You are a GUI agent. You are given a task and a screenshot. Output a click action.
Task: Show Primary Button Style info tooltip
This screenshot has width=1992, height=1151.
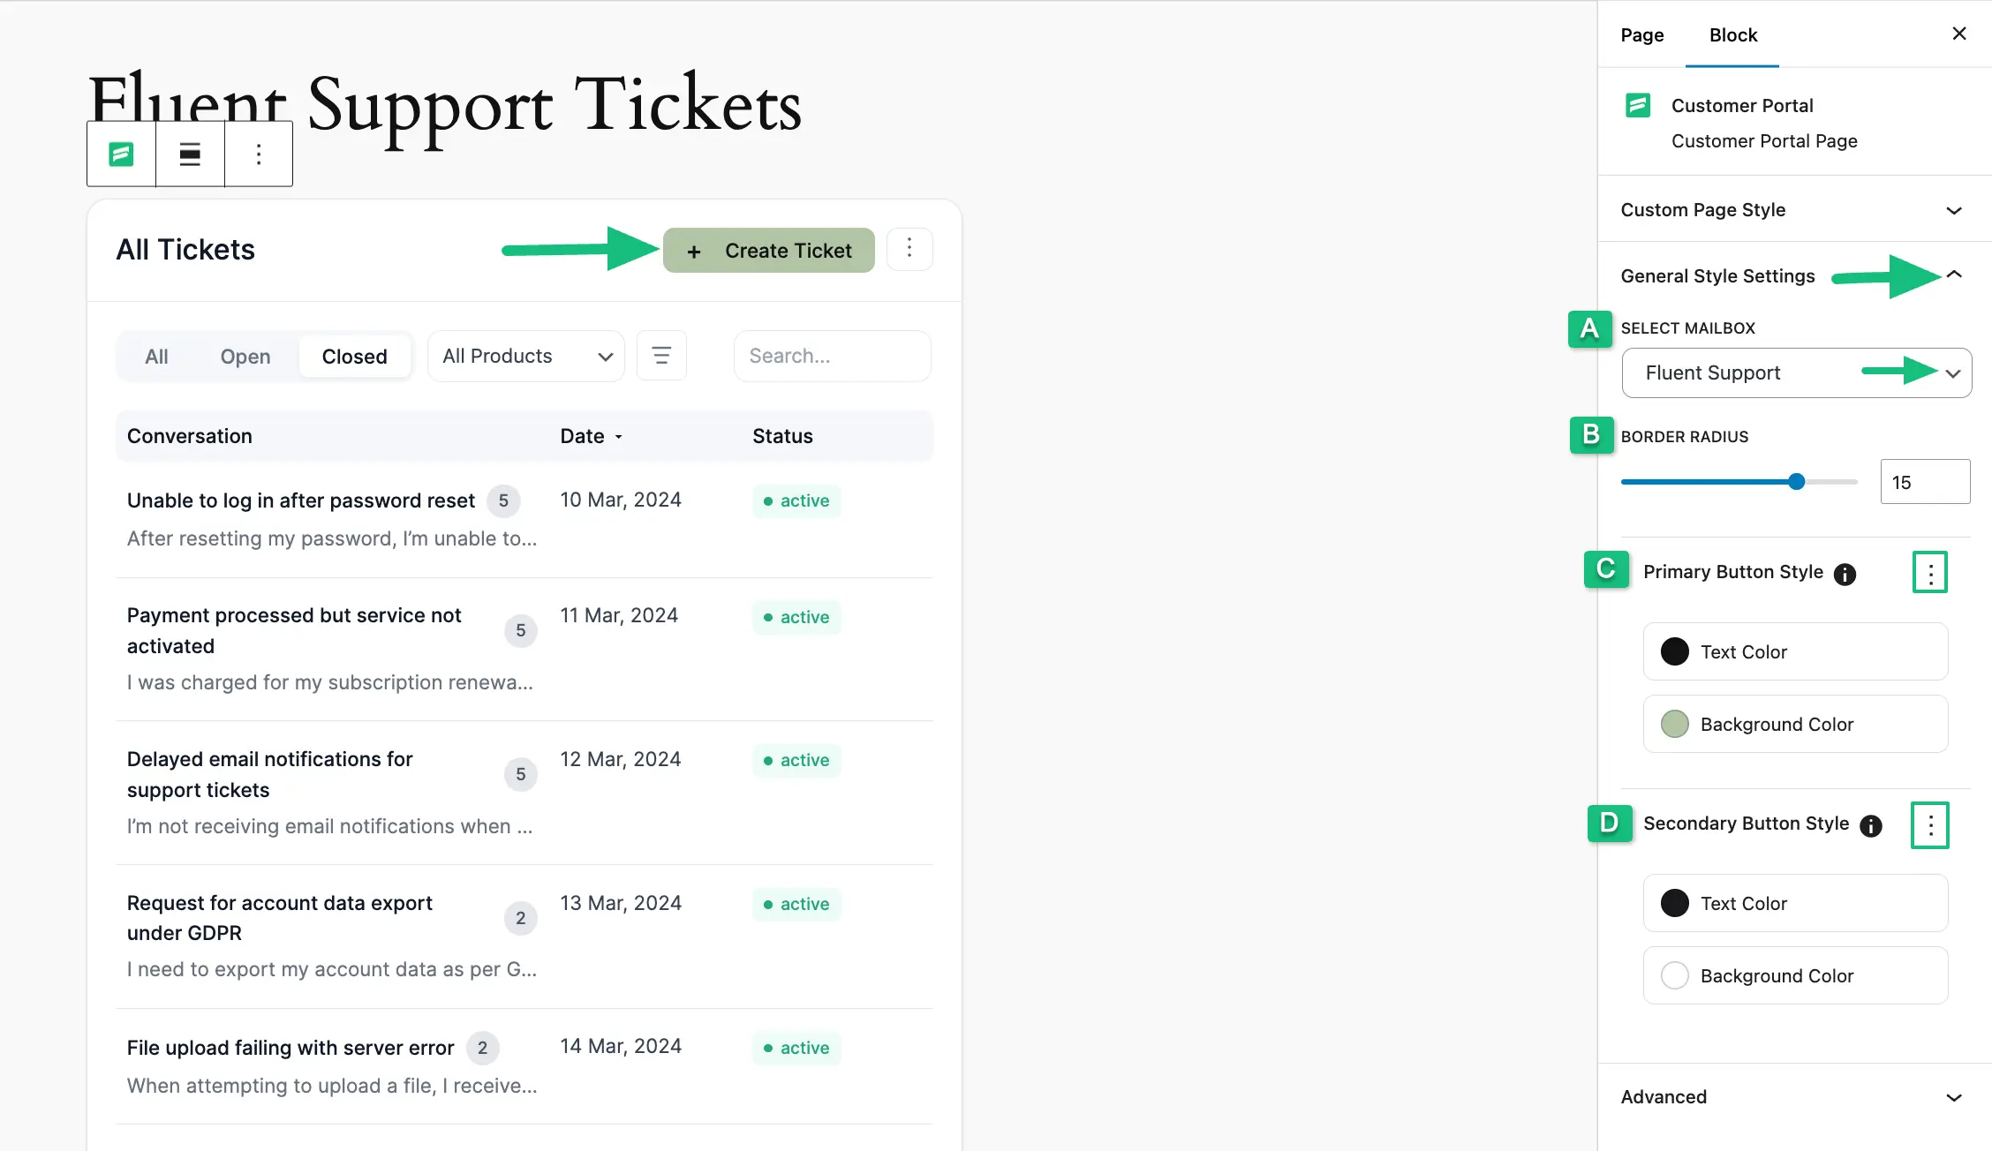[1845, 574]
